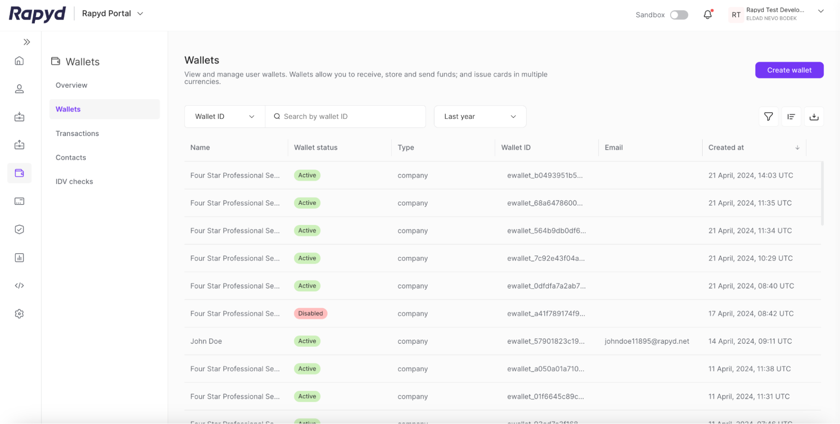Open the Last year date range dropdown
The height and width of the screenshot is (424, 840).
[x=479, y=117]
